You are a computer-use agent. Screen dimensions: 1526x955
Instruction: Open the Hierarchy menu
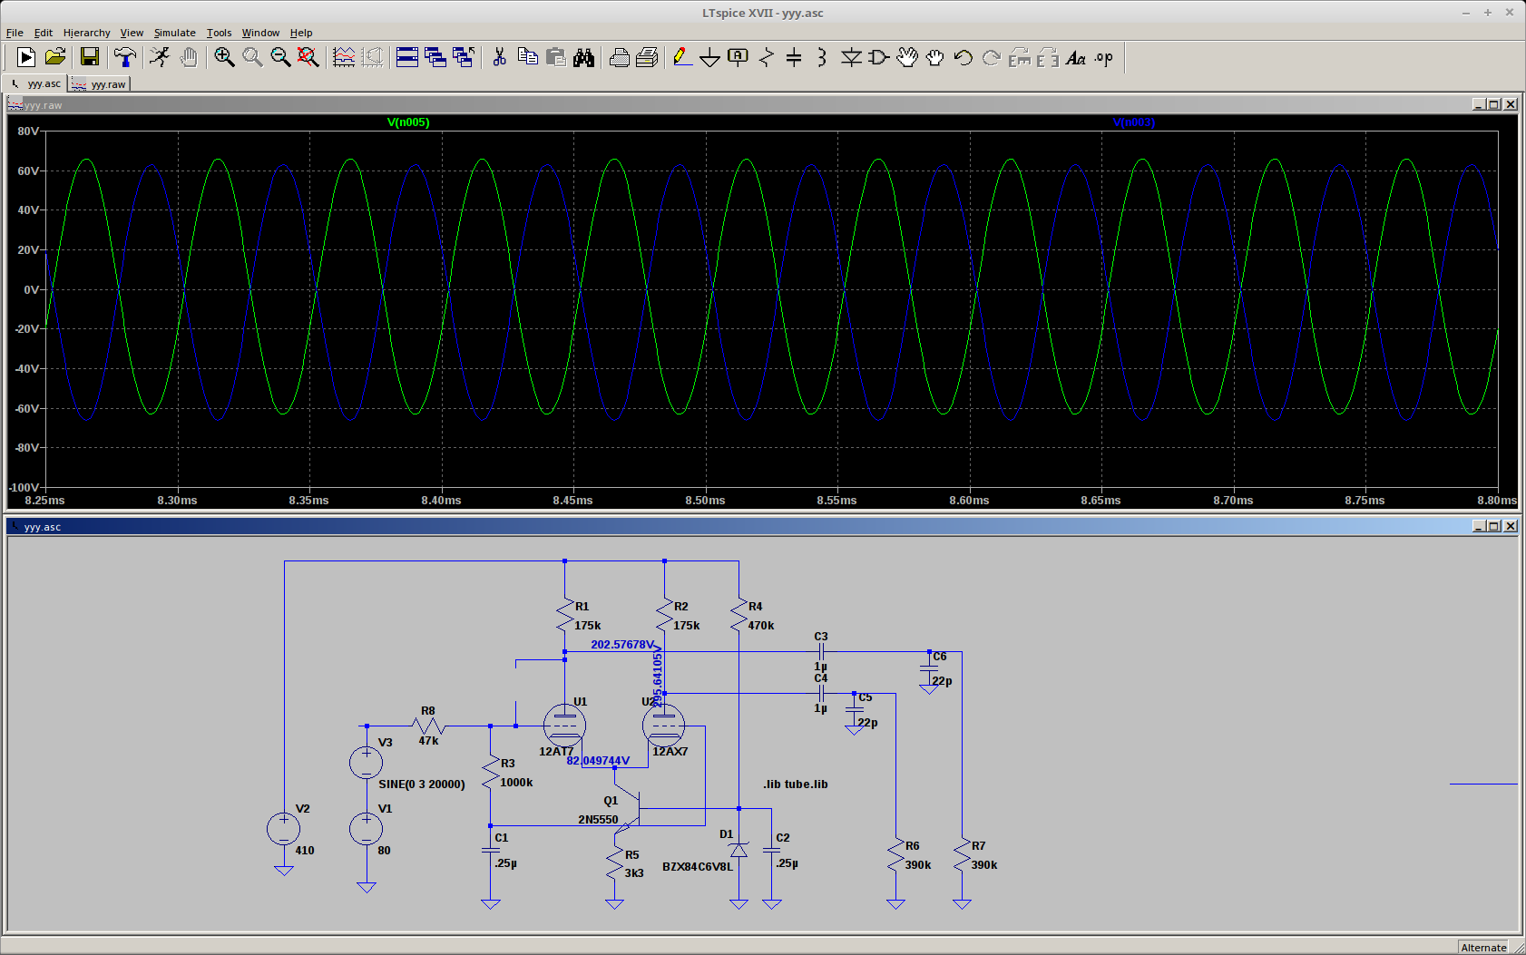click(86, 33)
